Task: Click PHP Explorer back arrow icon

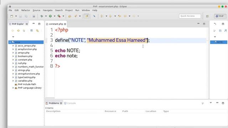Action: click(x=13, y=31)
